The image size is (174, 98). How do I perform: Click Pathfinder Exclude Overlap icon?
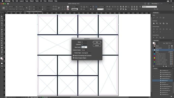[x=164, y=23]
